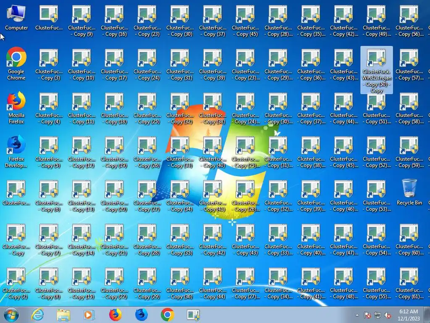Select the ClusterFuck Copy (2) shortcut

click(16, 283)
